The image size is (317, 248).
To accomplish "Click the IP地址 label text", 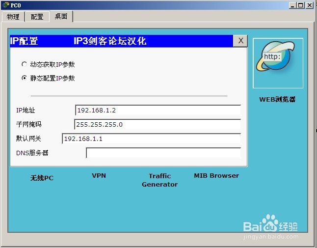I will 26,110.
